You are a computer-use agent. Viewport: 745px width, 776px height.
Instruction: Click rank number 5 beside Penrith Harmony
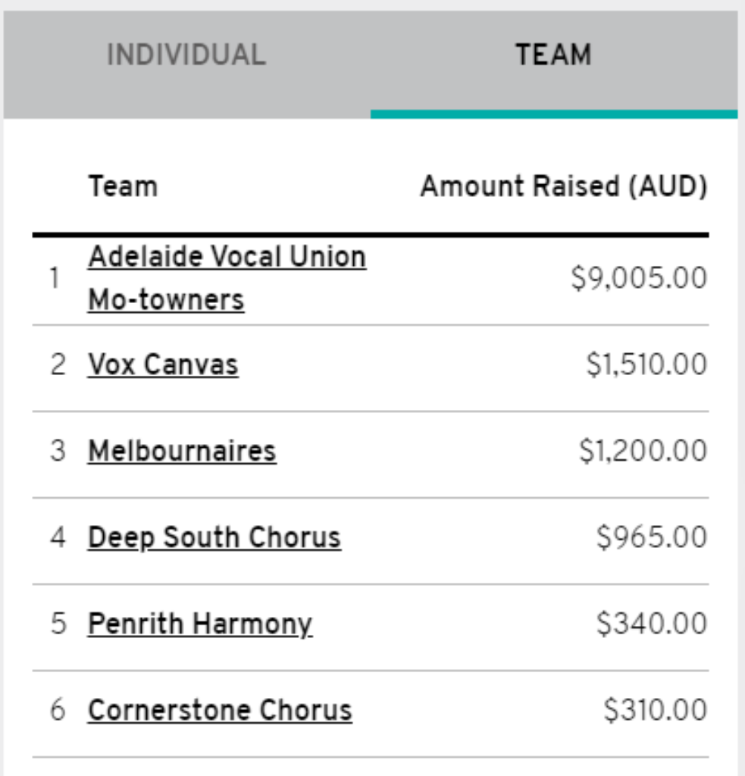[58, 624]
